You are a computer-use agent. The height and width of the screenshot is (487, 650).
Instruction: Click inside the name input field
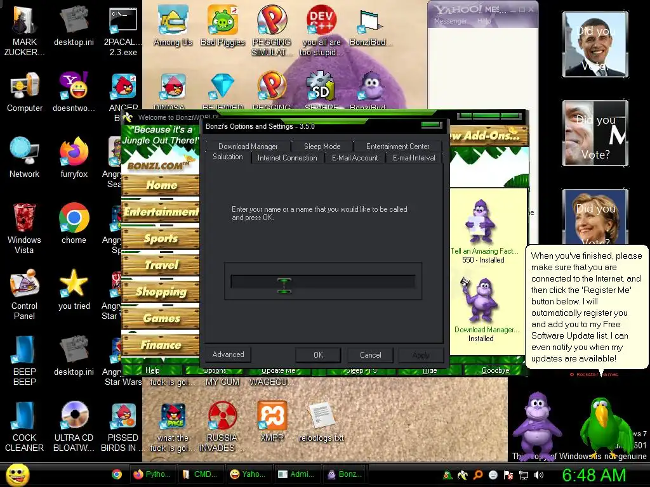click(323, 281)
